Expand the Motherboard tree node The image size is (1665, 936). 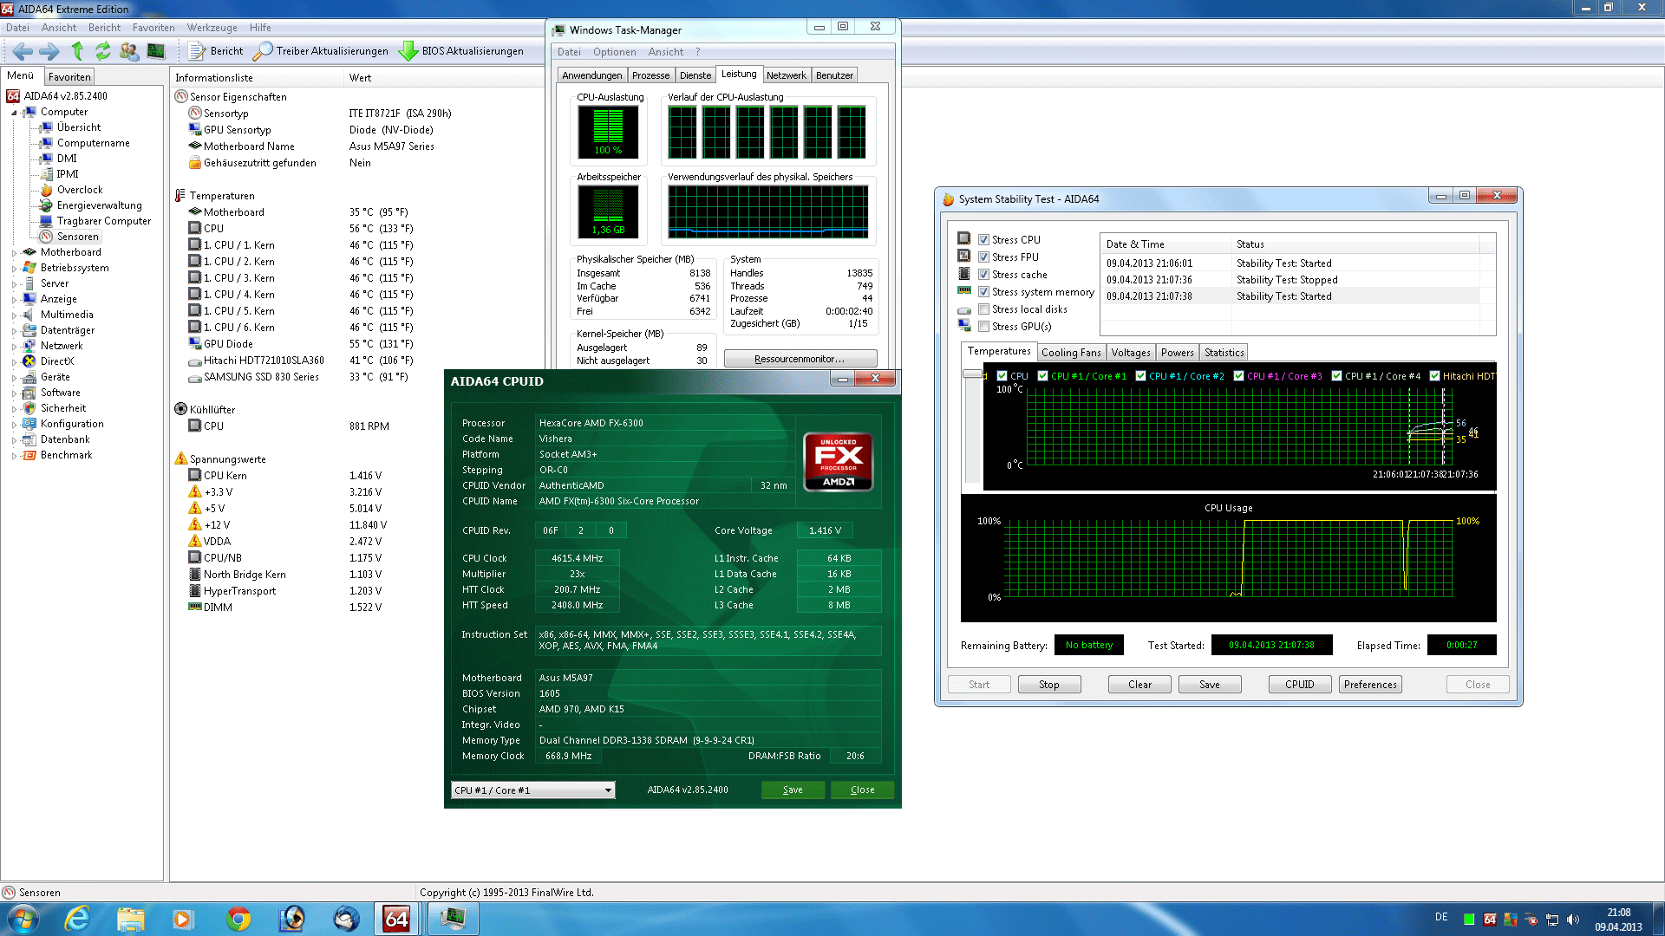click(15, 253)
